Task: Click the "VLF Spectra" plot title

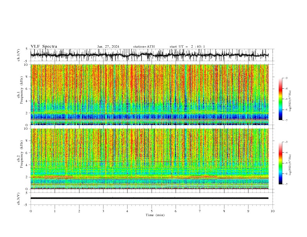Action: 44,46
